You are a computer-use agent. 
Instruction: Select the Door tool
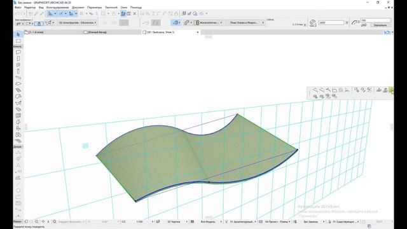[18, 59]
